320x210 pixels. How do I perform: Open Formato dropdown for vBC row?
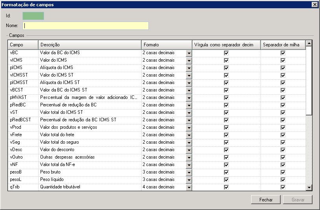[x=189, y=53]
